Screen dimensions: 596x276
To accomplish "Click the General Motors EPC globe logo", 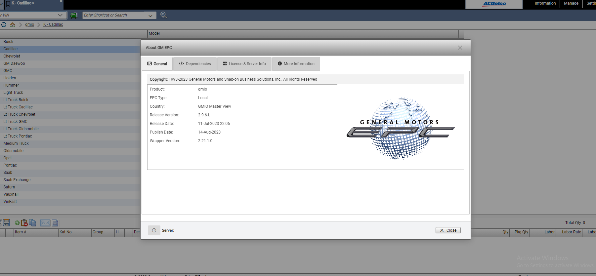I will pos(401,128).
